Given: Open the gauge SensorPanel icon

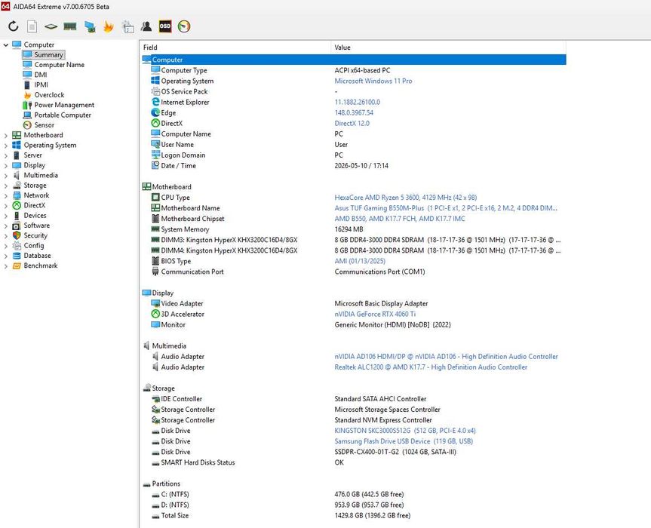Looking at the screenshot, I should tap(184, 26).
